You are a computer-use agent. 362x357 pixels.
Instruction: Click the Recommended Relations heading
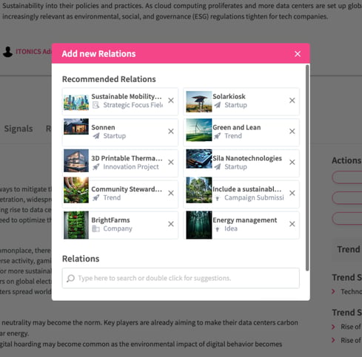click(109, 79)
